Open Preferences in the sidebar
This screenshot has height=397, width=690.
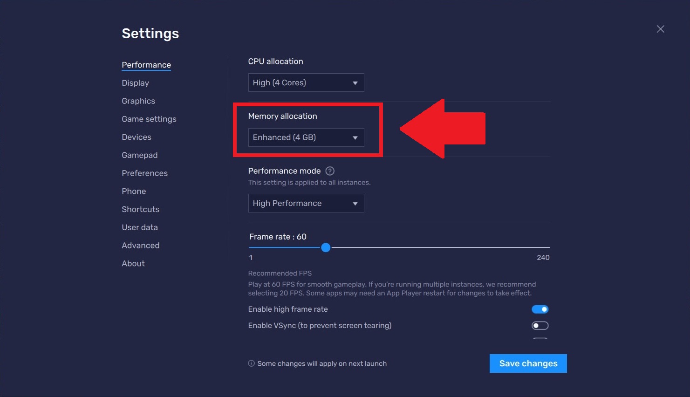click(144, 173)
